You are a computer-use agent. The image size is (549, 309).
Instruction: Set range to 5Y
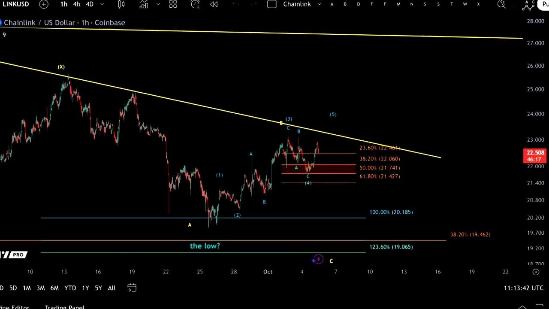point(98,288)
